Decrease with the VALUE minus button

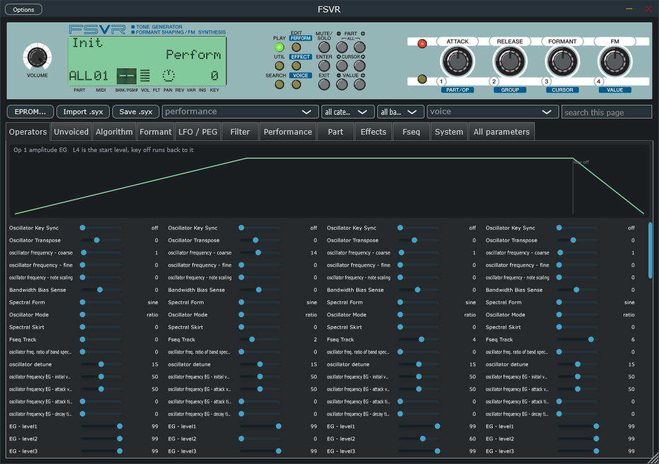[342, 84]
